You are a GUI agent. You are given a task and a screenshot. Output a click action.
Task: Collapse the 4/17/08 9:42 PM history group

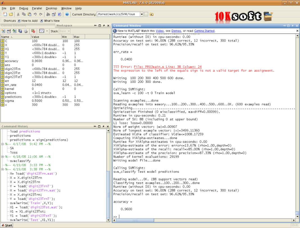click(3, 144)
